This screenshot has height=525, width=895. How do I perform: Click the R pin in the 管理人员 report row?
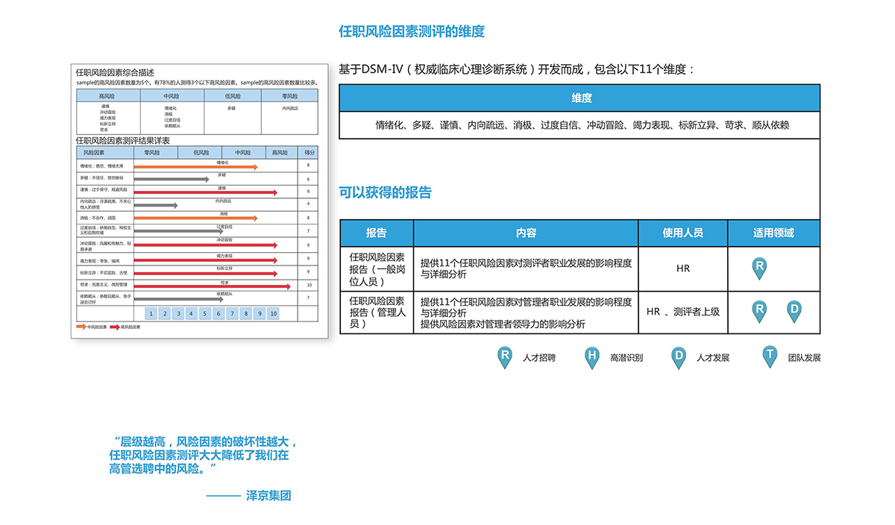(759, 311)
